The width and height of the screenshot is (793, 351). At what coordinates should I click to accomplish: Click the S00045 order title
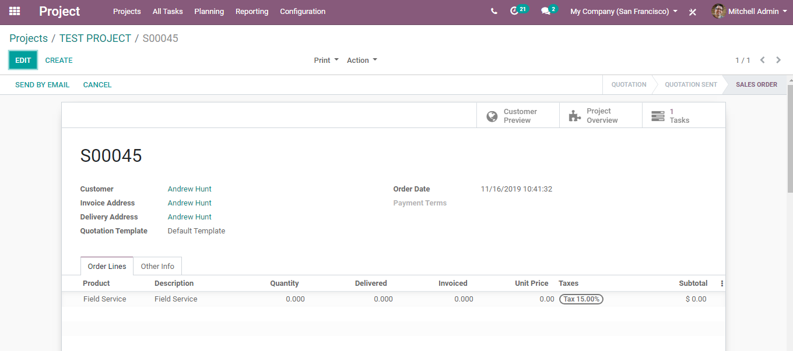point(111,156)
